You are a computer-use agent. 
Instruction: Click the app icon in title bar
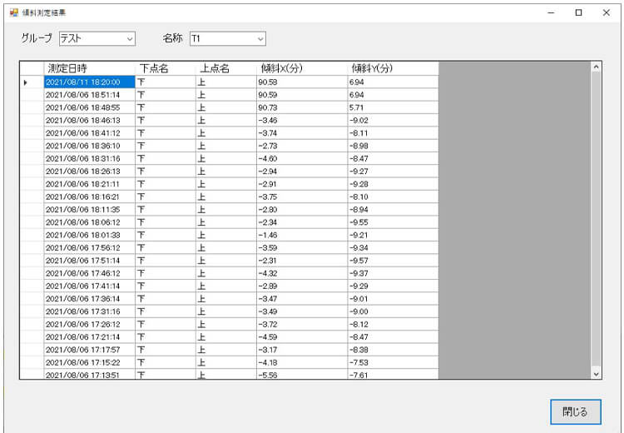[14, 12]
